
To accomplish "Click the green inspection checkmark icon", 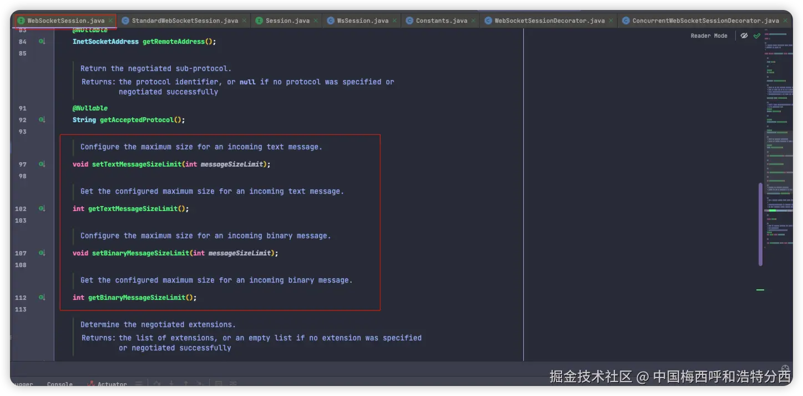I will pos(757,36).
